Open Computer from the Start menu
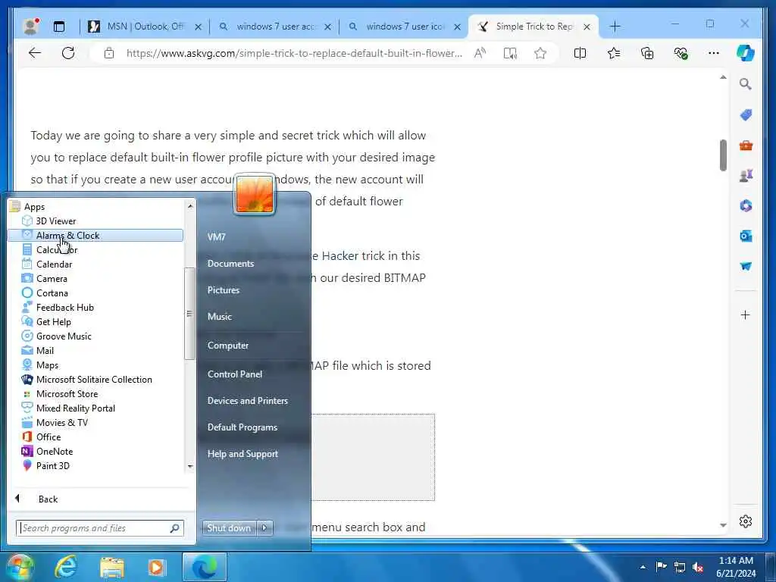 (x=227, y=345)
